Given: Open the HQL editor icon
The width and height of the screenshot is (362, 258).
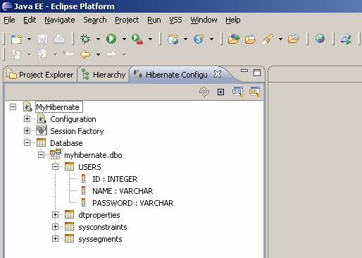Looking at the screenshot, I should tap(237, 92).
